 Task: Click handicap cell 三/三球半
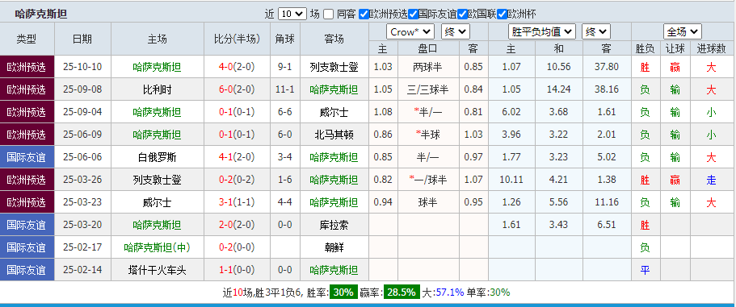coord(428,89)
